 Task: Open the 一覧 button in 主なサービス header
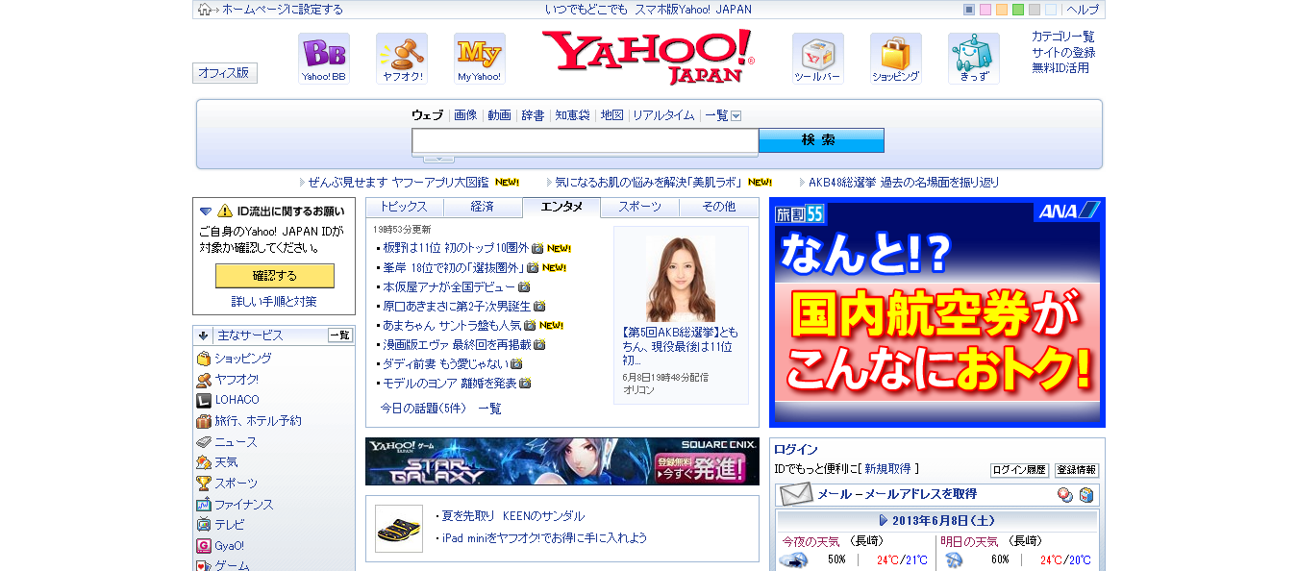340,335
